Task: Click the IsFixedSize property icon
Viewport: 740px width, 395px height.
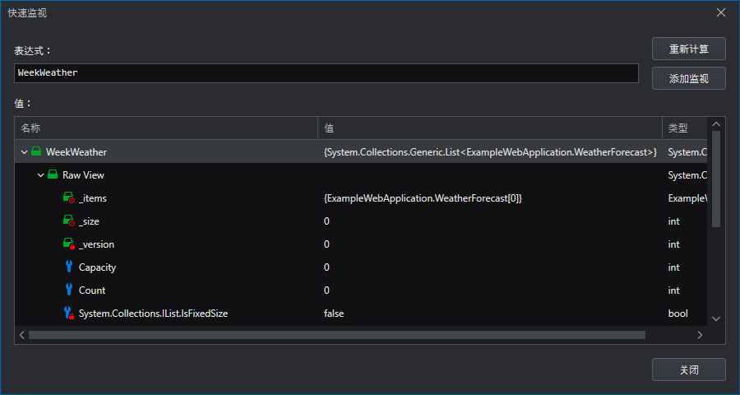Action: point(69,313)
